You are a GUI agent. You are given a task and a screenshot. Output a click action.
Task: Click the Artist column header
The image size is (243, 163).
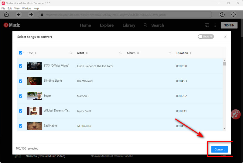tap(80, 53)
